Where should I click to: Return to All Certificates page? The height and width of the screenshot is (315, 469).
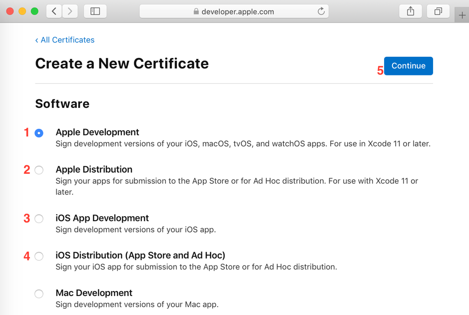(65, 40)
